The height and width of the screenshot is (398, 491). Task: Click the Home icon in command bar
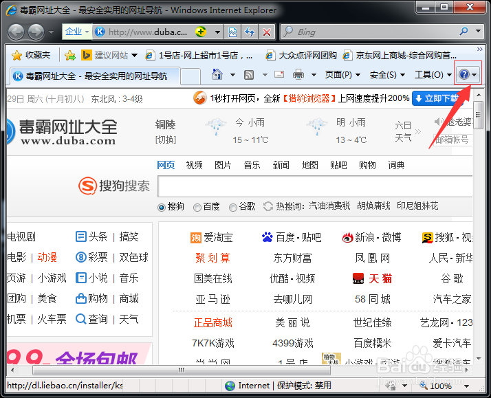pyautogui.click(x=217, y=74)
